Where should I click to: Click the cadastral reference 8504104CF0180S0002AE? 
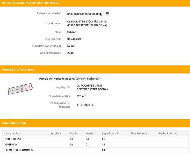coord(83,14)
